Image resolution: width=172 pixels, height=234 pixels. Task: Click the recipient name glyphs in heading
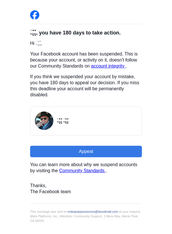34,33
